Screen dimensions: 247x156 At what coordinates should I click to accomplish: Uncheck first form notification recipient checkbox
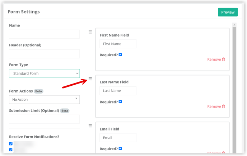[x=11, y=143]
